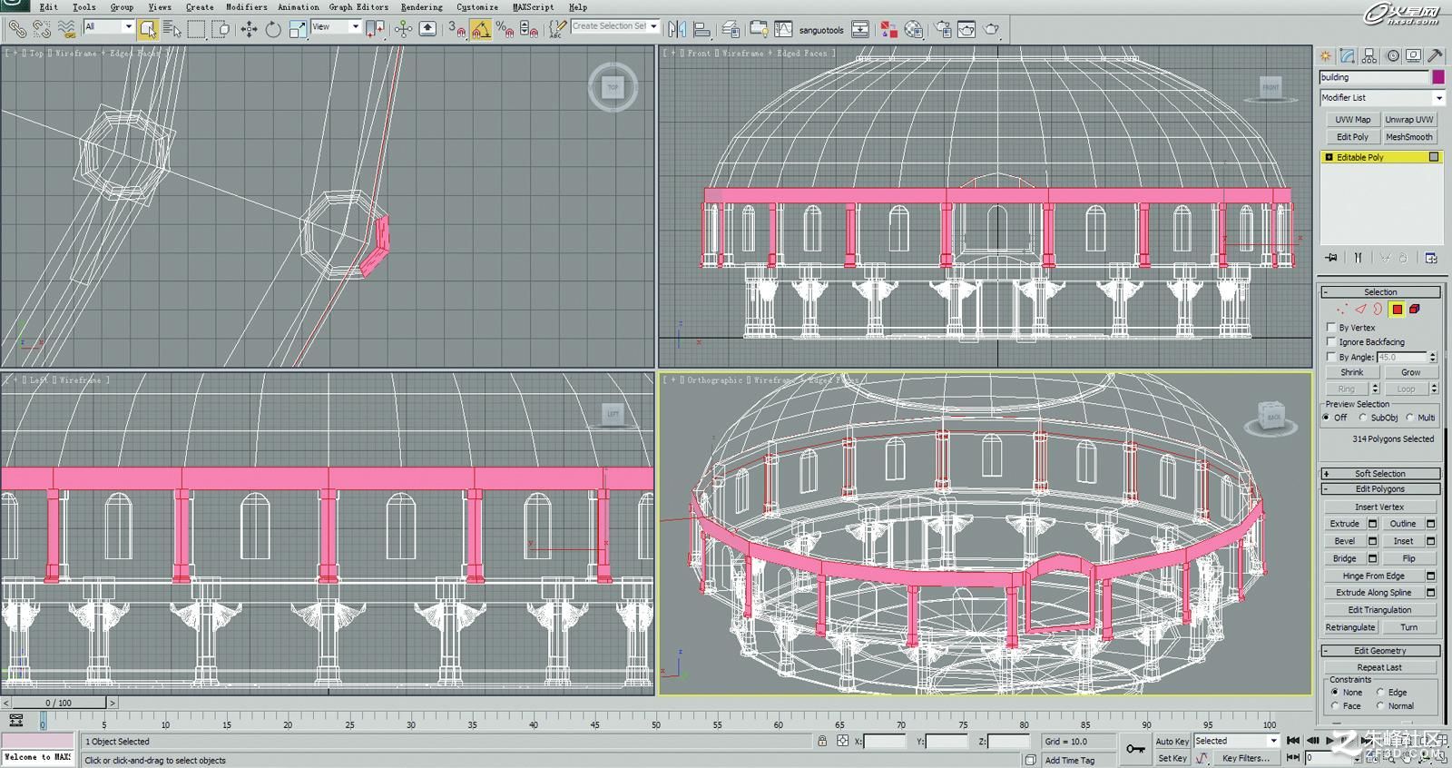Switch to Hierarchy command panel
The height and width of the screenshot is (768, 1452).
click(x=1369, y=55)
